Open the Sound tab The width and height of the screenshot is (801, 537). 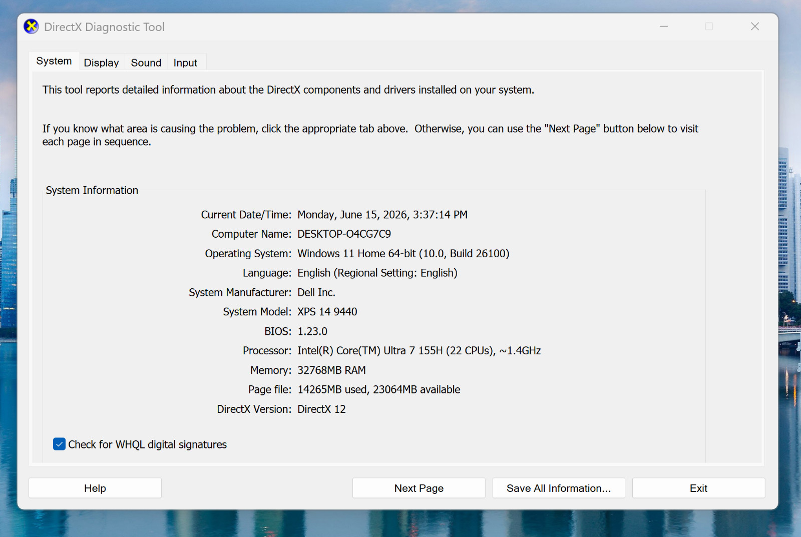146,63
